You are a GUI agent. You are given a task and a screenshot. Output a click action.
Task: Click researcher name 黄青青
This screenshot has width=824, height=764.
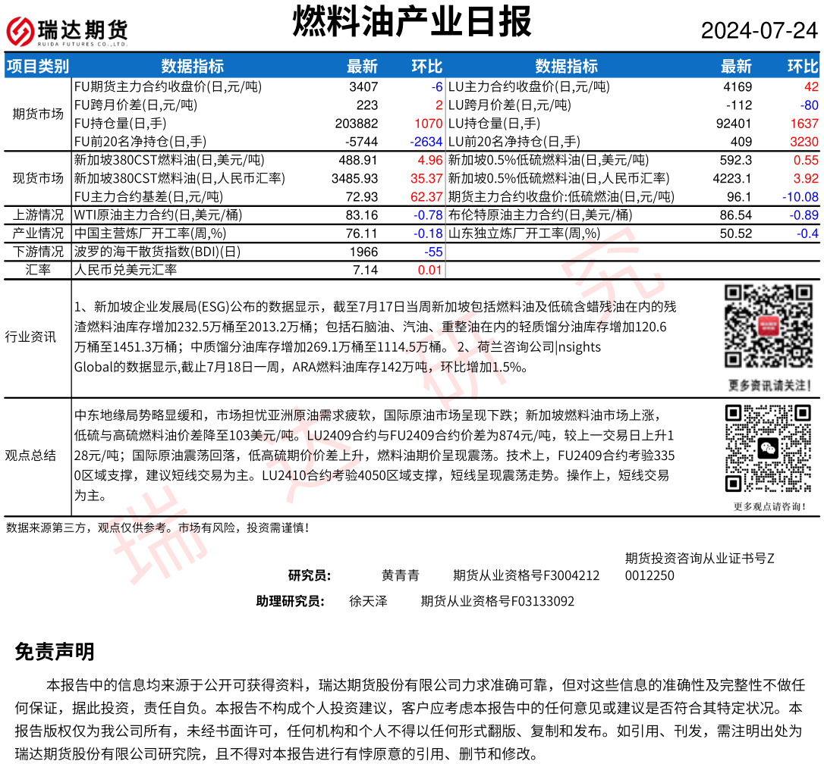coord(400,576)
